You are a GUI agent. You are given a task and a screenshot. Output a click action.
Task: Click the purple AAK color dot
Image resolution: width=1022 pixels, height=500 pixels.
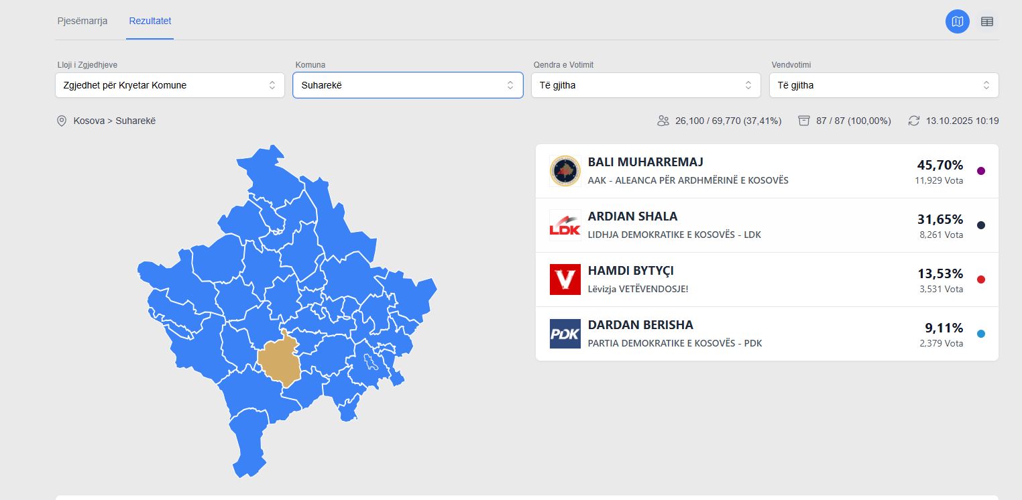[981, 171]
